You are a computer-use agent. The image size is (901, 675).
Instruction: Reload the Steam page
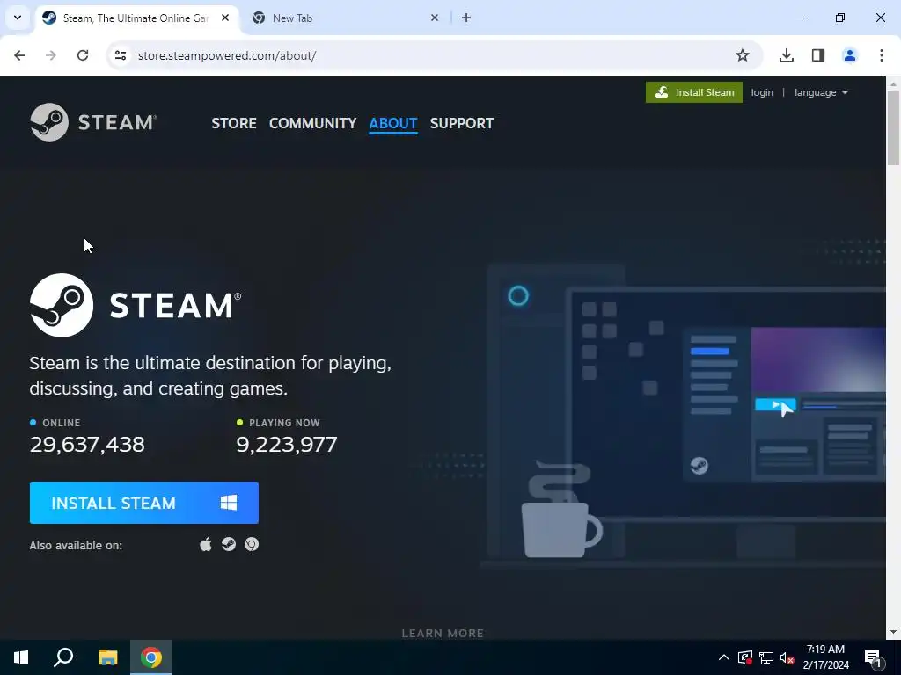point(83,55)
